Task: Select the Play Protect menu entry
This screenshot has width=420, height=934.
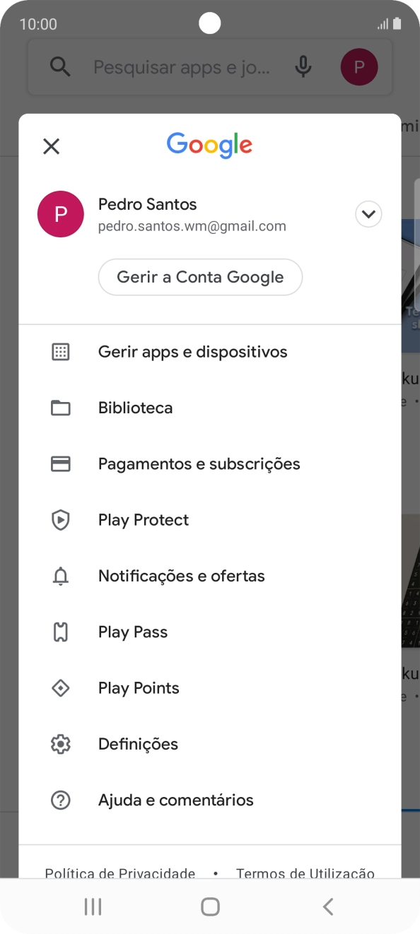Action: pos(143,520)
